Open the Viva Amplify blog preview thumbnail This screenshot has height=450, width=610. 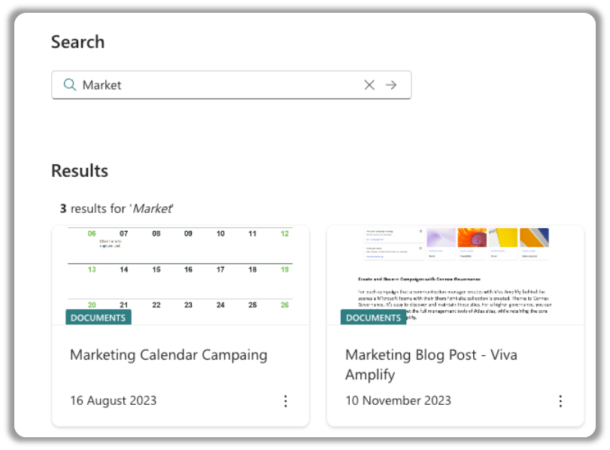[456, 275]
